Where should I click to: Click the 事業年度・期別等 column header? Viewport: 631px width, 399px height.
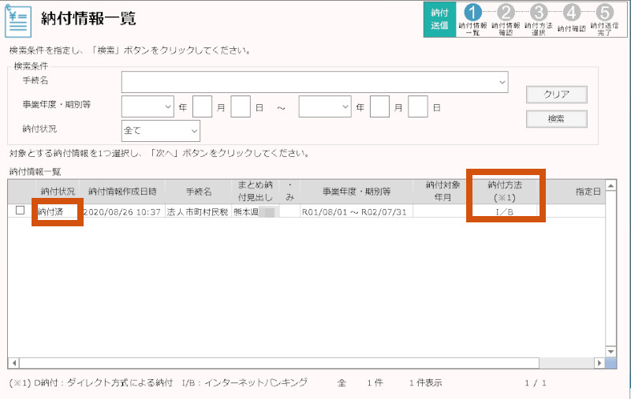357,192
